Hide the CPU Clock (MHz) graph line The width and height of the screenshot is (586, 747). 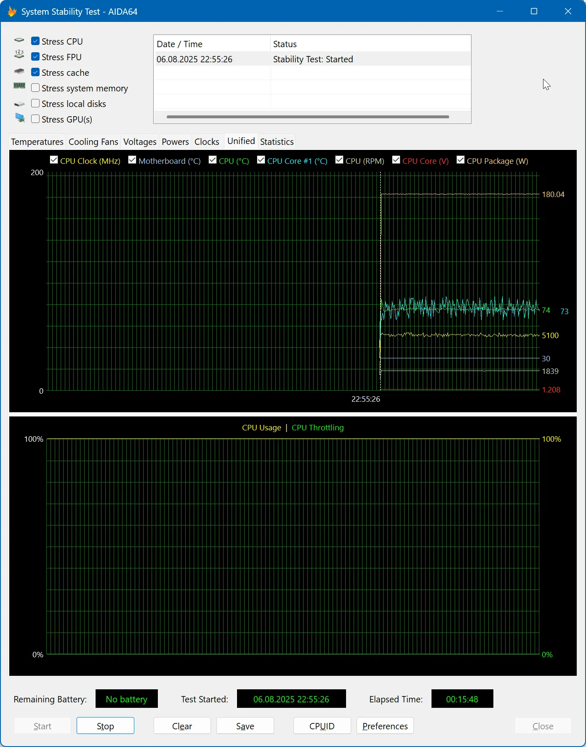54,160
